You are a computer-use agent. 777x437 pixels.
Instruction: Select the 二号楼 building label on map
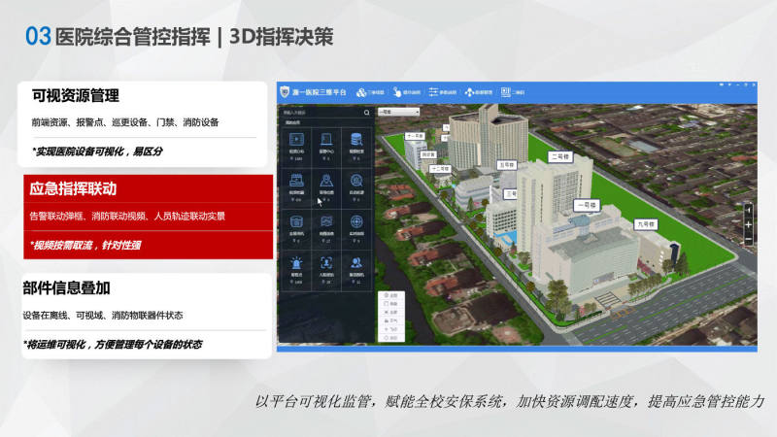559,156
